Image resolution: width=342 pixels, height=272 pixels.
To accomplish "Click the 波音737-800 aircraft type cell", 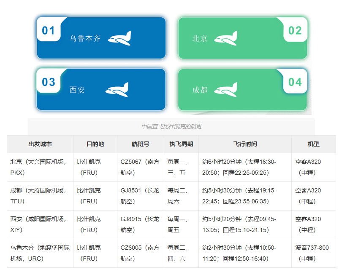I will (312, 253).
